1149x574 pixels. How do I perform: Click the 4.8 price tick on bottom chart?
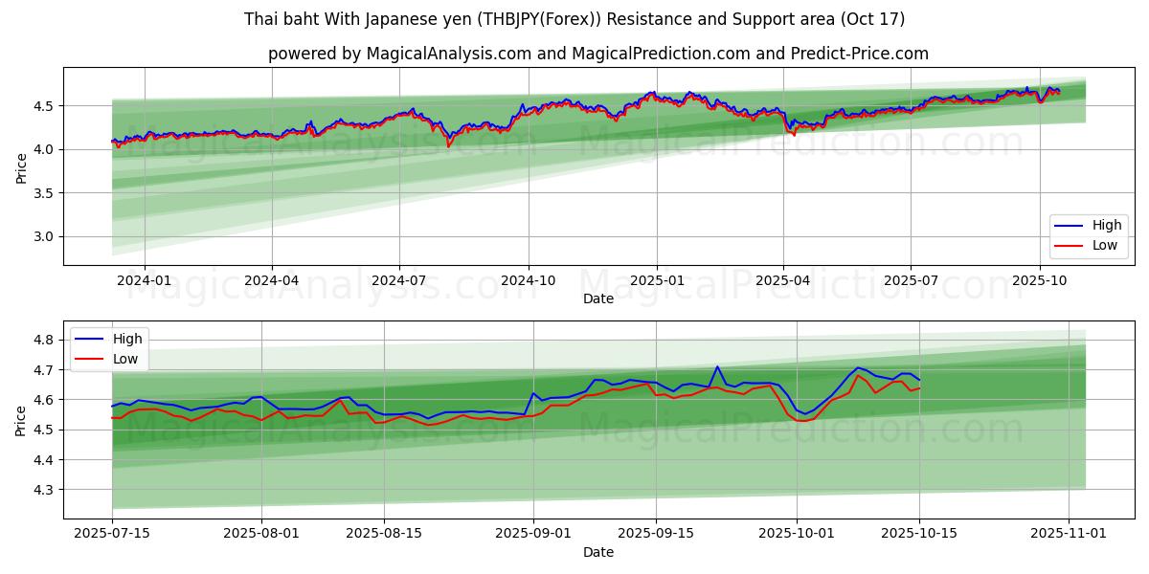(x=41, y=340)
